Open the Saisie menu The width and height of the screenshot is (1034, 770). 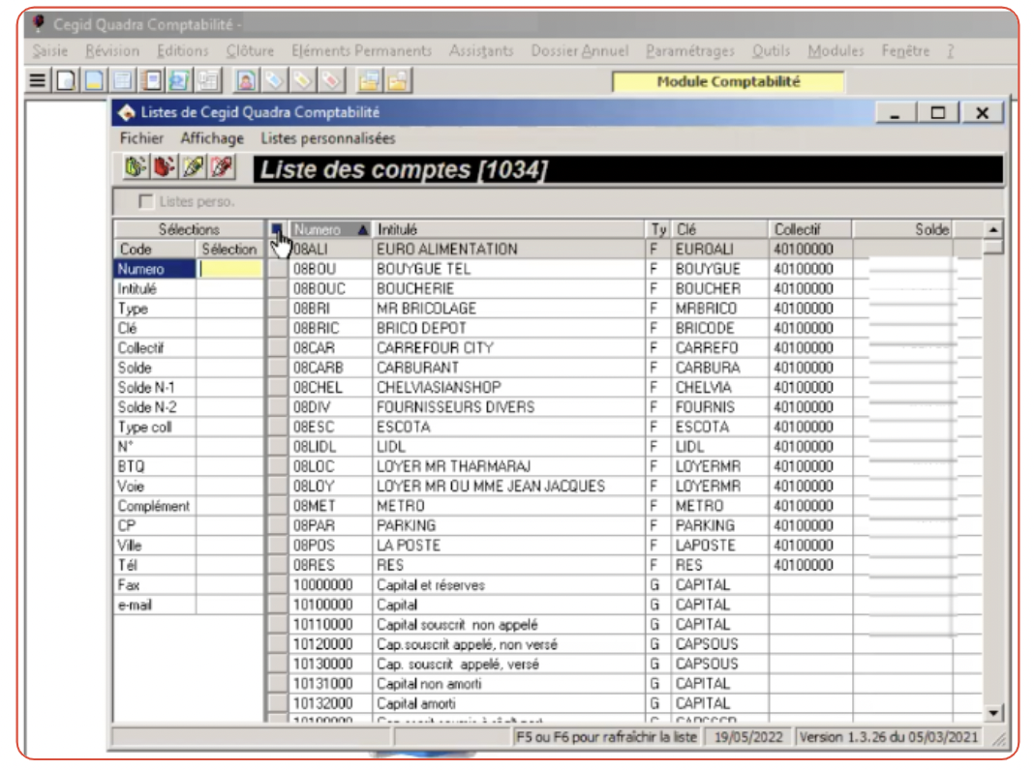coord(50,50)
